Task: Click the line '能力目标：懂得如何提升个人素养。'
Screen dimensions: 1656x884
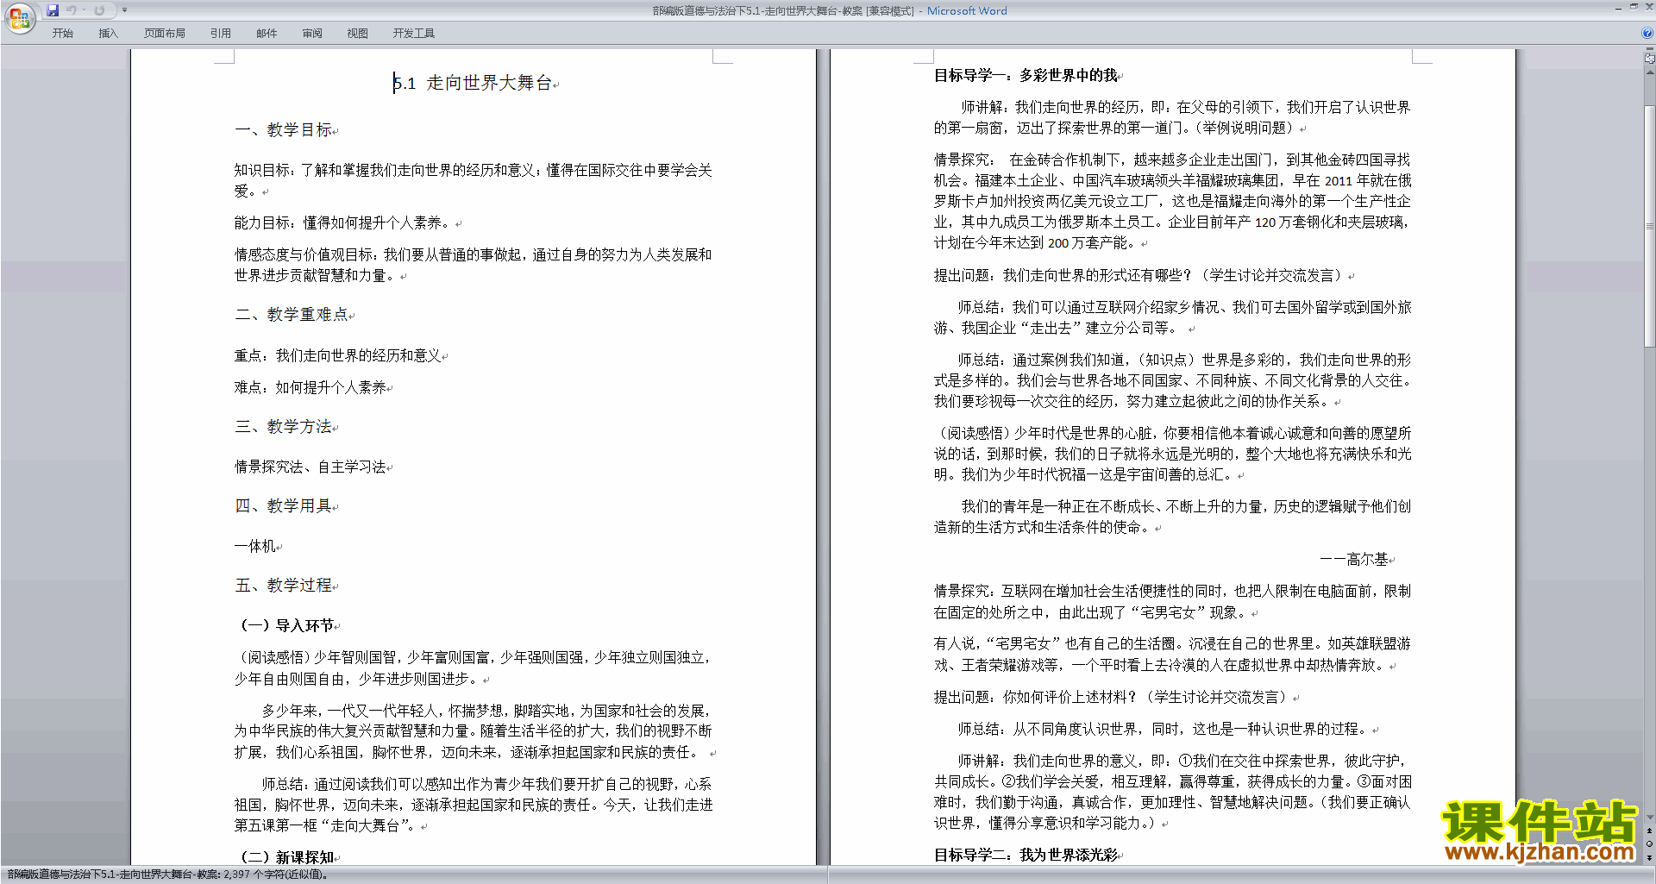Action: (x=345, y=223)
